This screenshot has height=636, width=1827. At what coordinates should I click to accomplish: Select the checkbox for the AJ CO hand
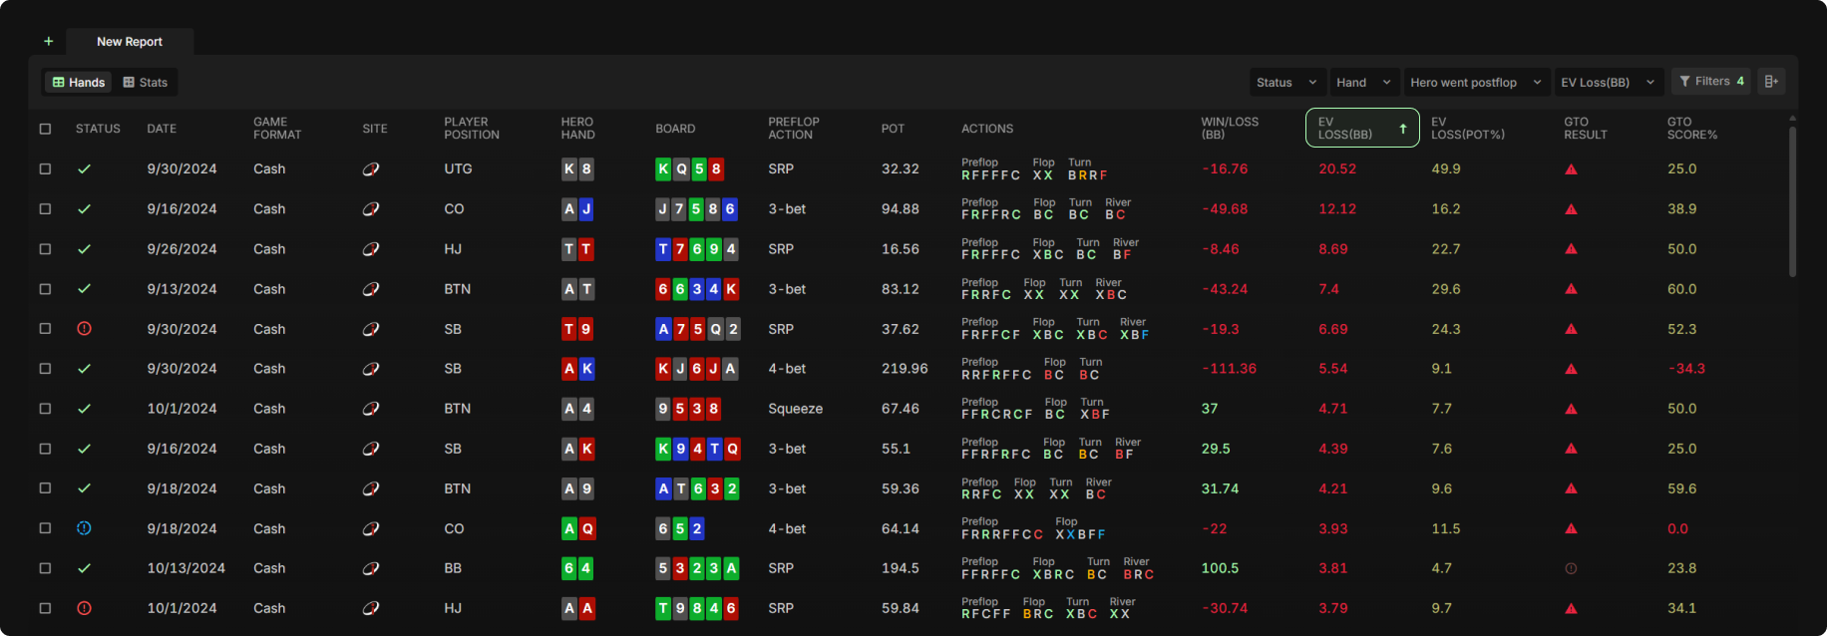45,209
